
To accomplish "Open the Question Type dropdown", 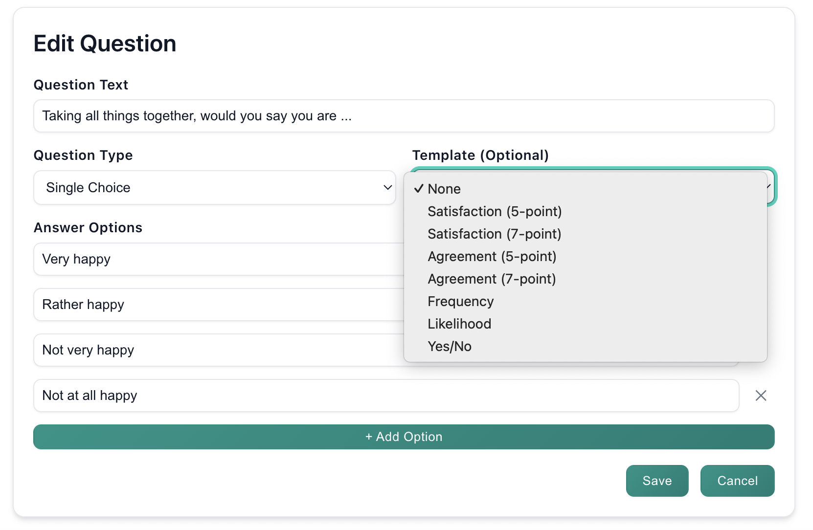I will pos(215,188).
